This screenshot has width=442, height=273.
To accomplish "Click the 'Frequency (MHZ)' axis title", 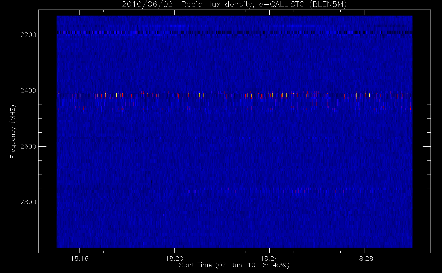I will coord(13,132).
